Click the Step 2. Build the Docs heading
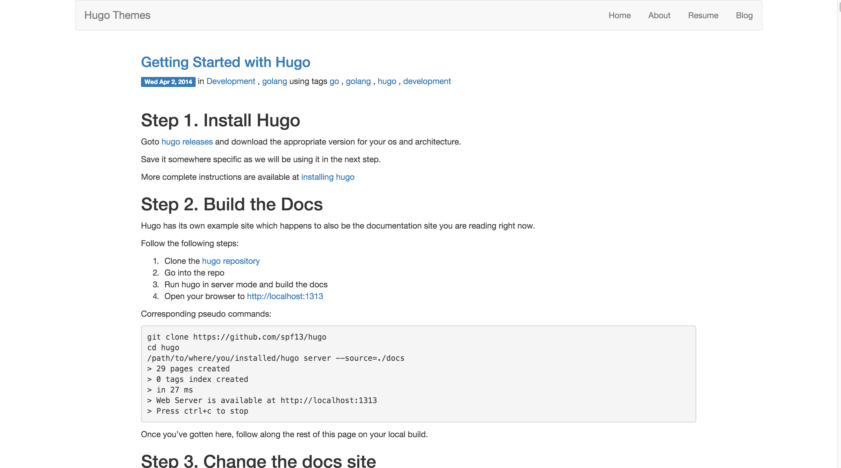 (x=231, y=204)
